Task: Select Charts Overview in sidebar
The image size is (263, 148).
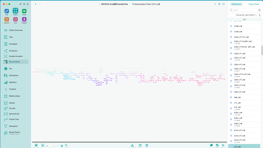Action: [x=15, y=30]
